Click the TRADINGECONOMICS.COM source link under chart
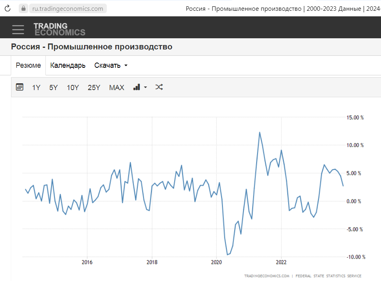The height and width of the screenshot is (281, 381). point(267,276)
